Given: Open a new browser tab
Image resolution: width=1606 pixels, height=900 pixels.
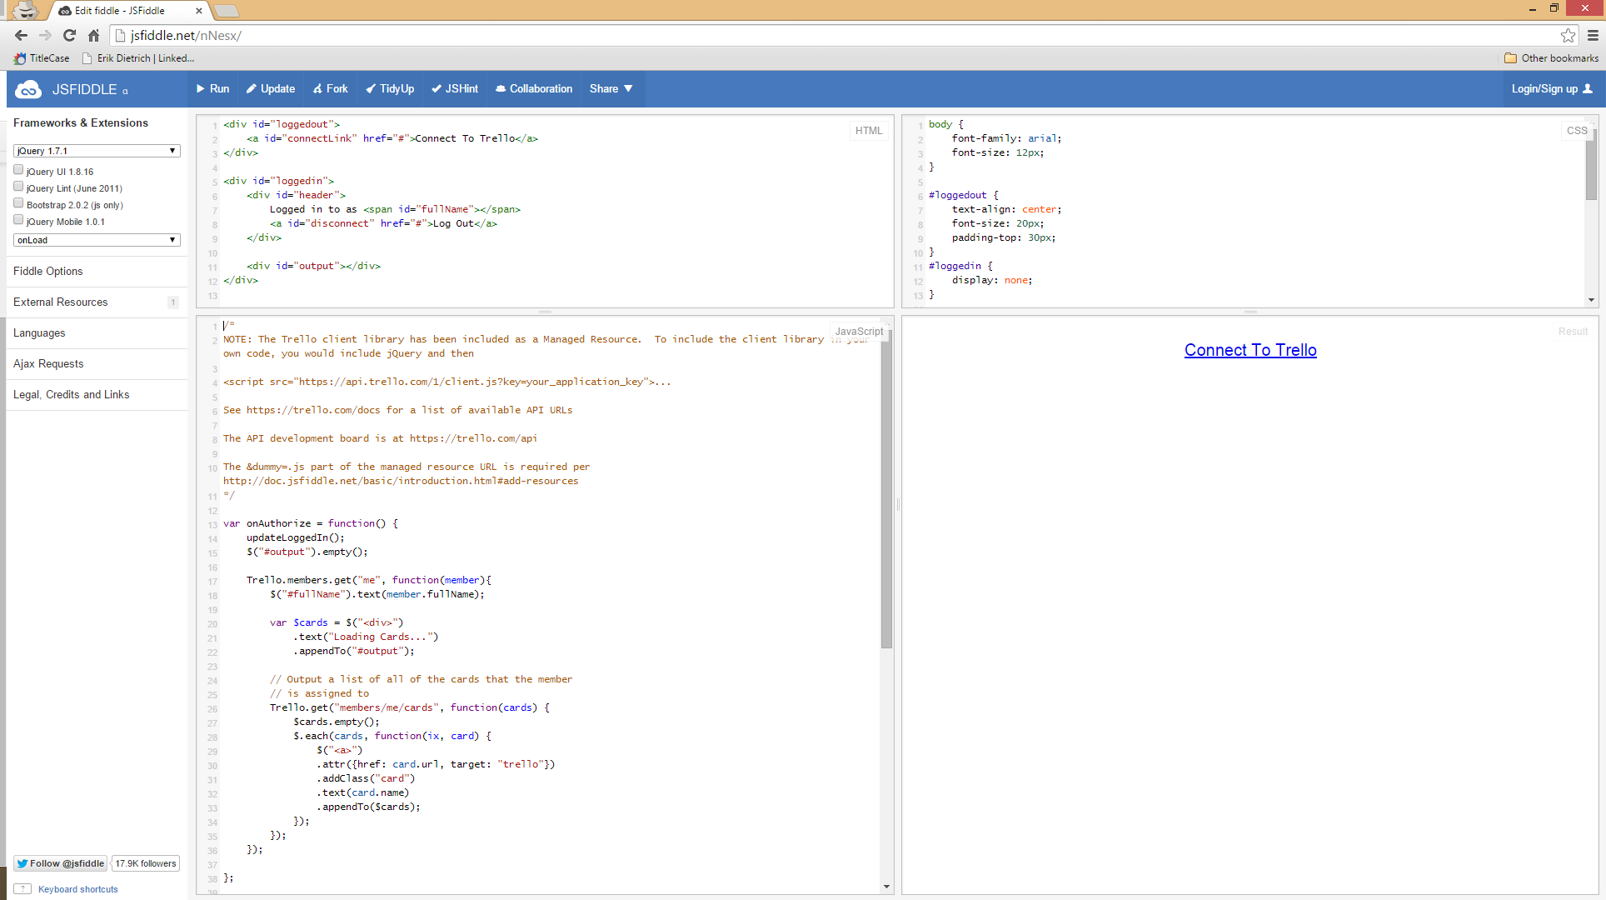Looking at the screenshot, I should pos(226,11).
